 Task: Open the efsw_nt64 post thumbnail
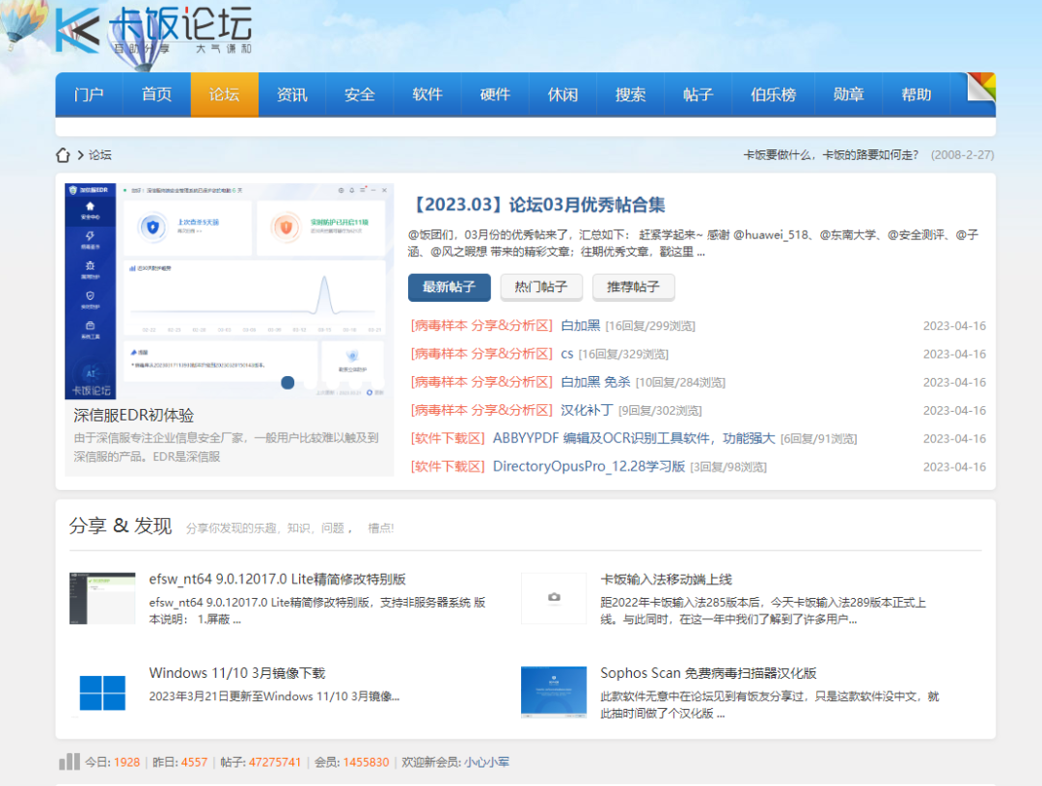[102, 598]
